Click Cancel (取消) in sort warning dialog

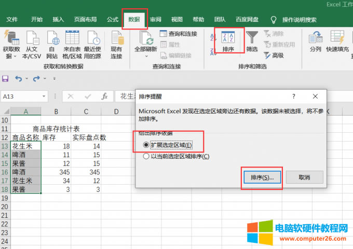(x=304, y=177)
